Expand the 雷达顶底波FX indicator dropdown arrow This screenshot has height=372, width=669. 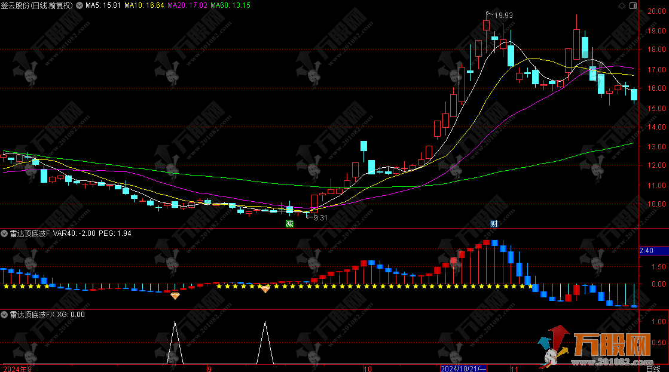(4, 315)
